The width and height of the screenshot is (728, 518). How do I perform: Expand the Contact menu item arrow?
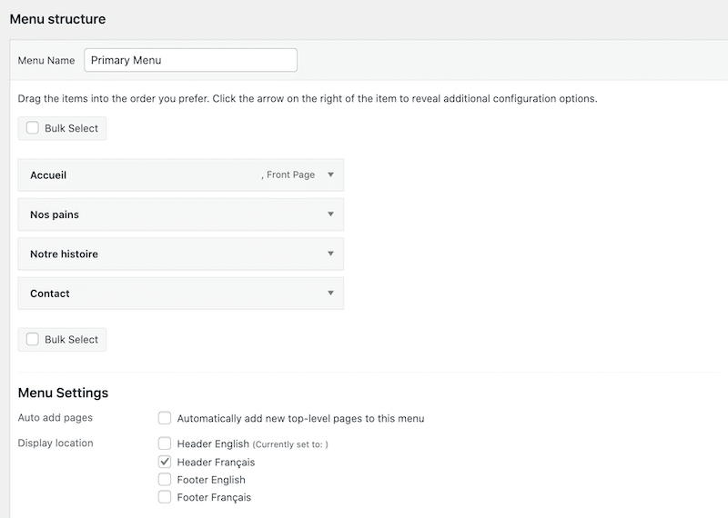330,294
